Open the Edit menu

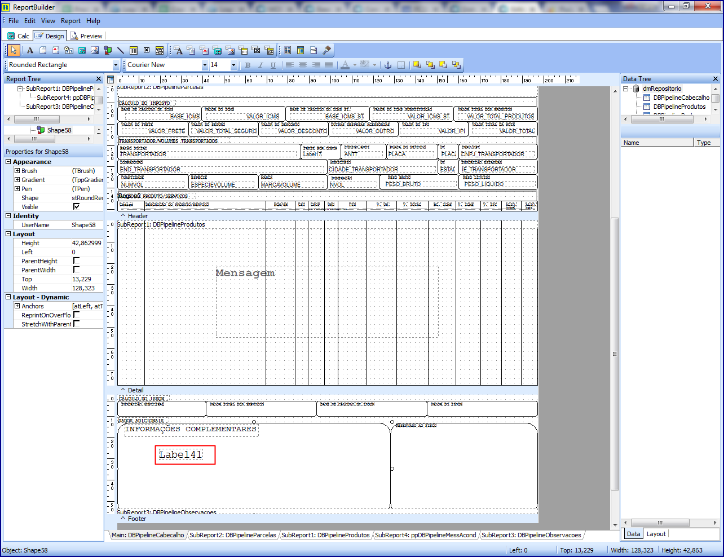pyautogui.click(x=30, y=21)
